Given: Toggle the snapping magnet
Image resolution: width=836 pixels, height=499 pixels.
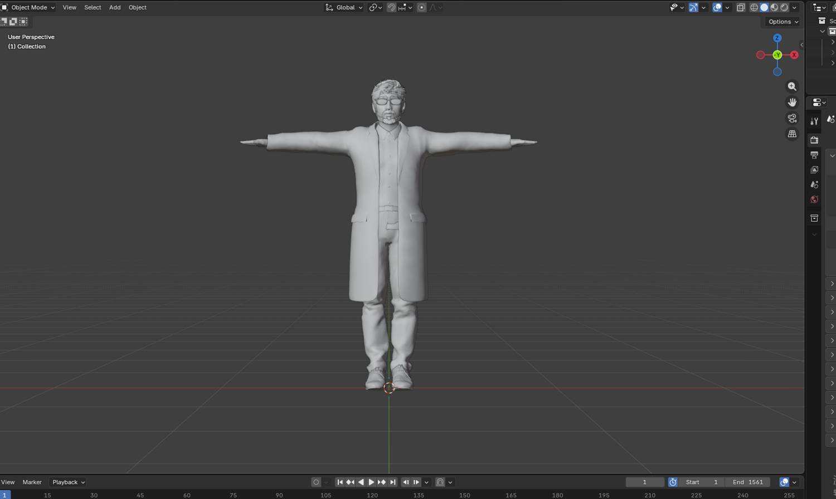Looking at the screenshot, I should pyautogui.click(x=391, y=7).
